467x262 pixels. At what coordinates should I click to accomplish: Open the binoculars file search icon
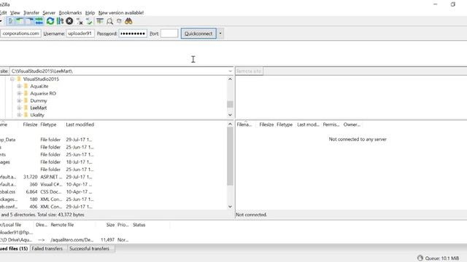tap(128, 21)
